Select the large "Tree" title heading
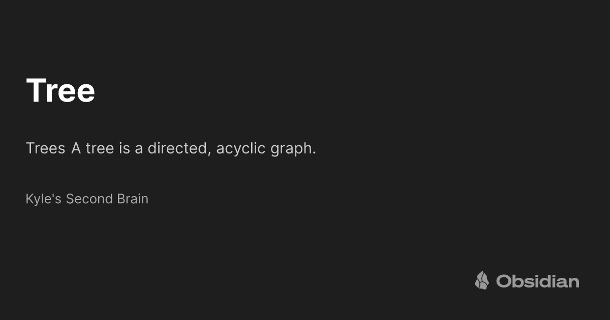Screen dimensions: 610x320 [x=60, y=90]
